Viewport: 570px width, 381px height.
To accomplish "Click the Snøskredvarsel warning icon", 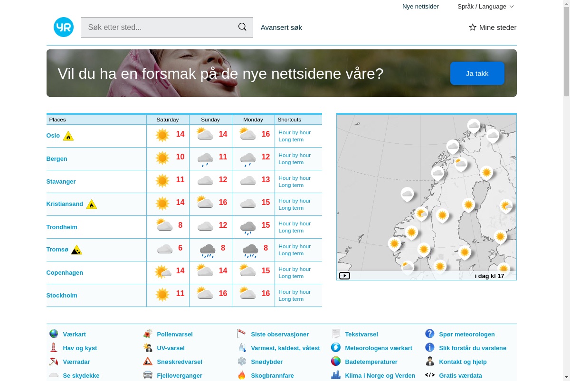I will coord(148,362).
